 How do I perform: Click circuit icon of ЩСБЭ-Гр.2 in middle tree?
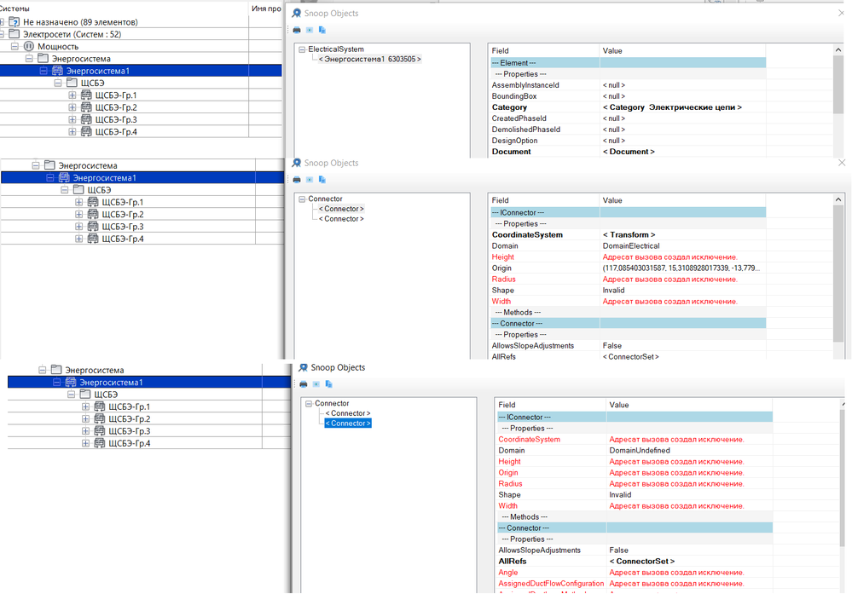[x=93, y=214]
